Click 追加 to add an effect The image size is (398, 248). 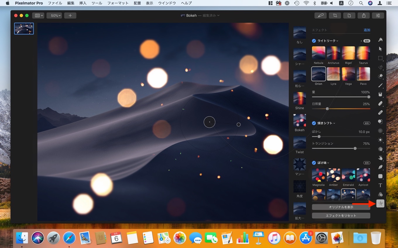[x=367, y=30]
